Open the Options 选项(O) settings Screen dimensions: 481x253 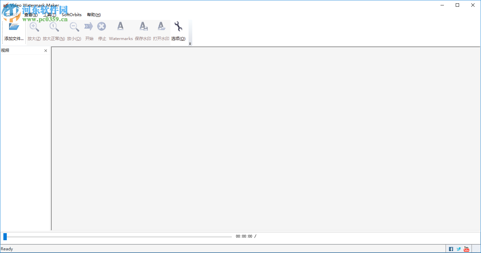point(178,28)
